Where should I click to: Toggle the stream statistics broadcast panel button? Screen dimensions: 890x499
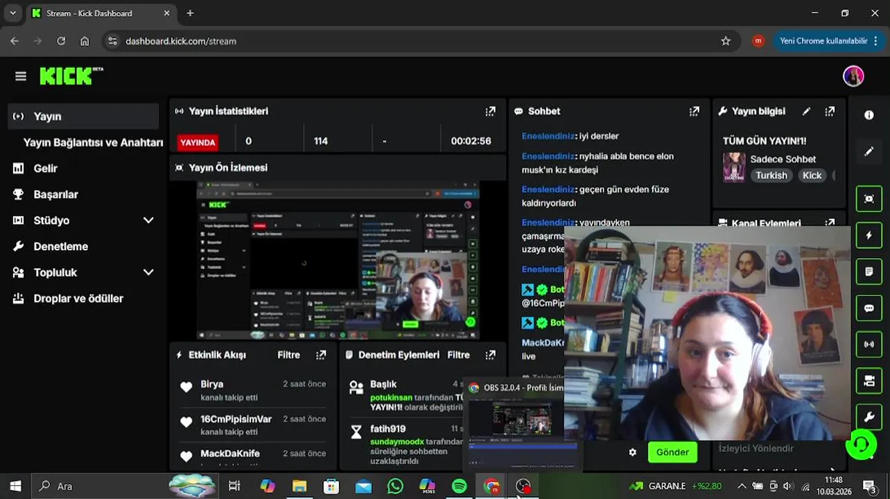tap(869, 344)
